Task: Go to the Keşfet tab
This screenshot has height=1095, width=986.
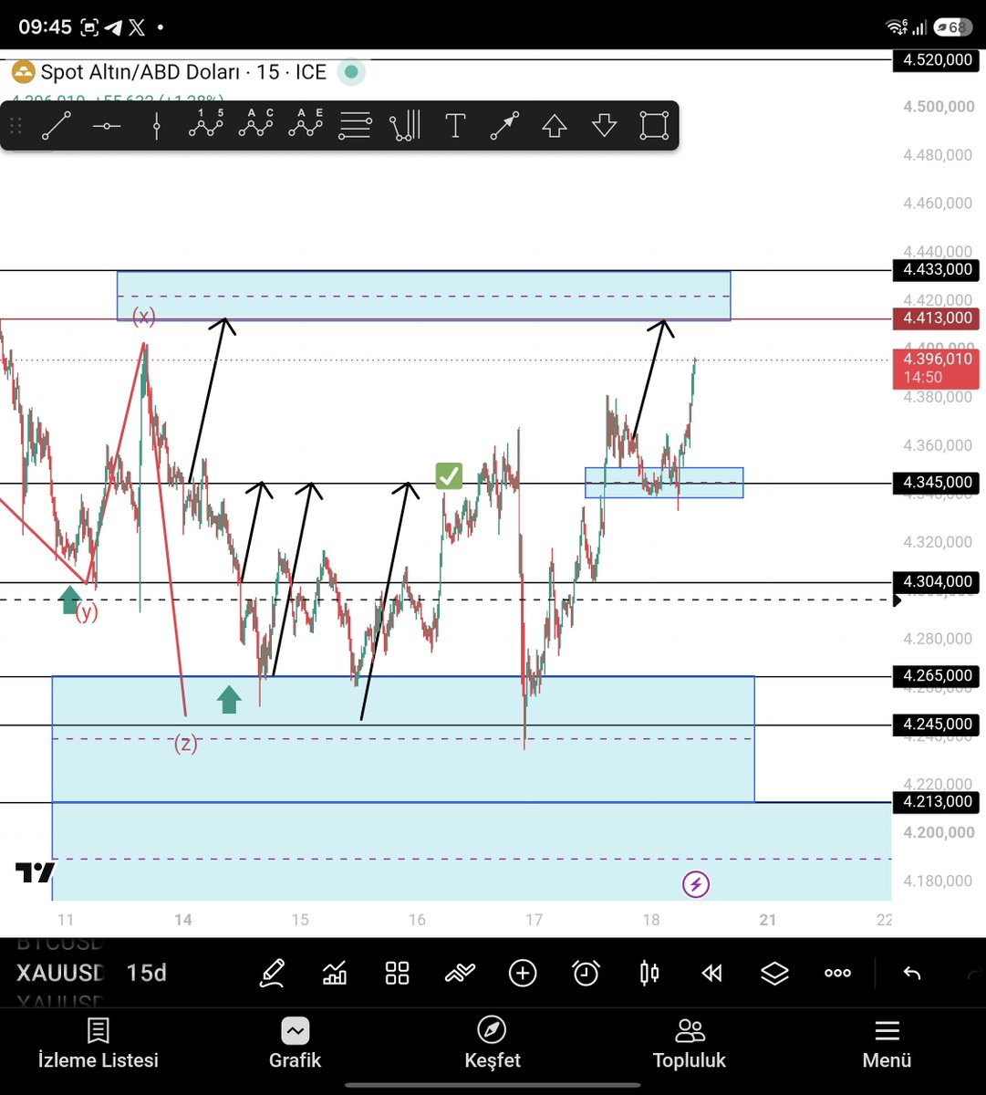Action: pos(493,1044)
